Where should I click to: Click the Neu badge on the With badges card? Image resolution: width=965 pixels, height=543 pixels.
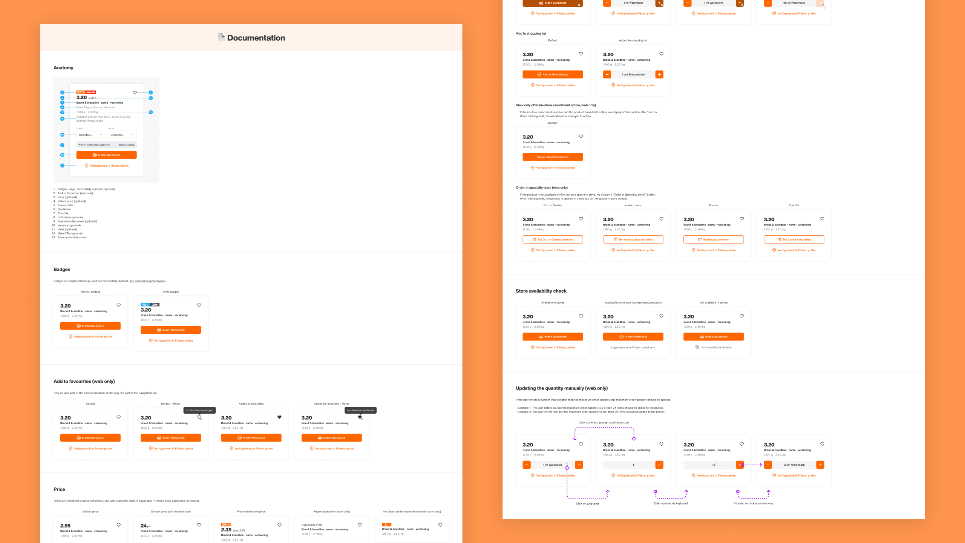coord(145,305)
